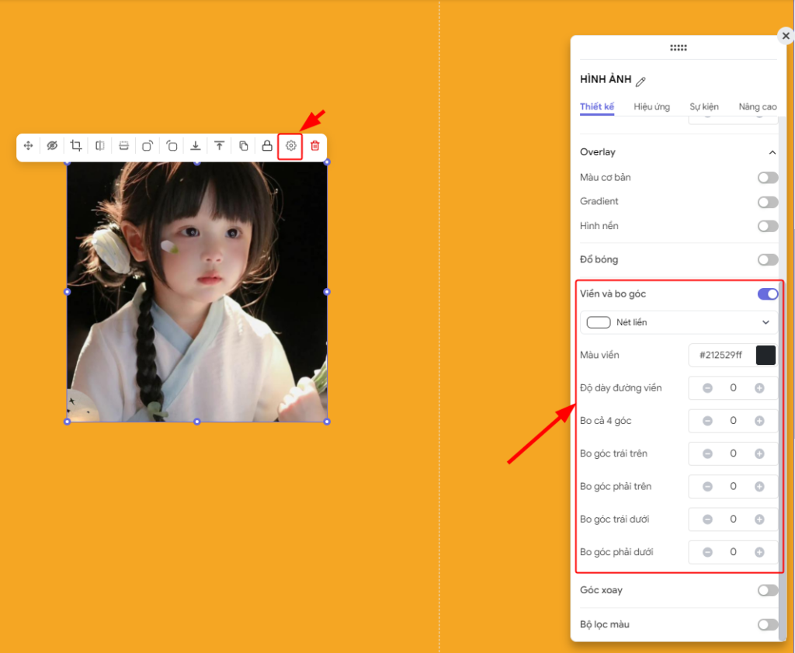This screenshot has height=653, width=795.
Task: Send the image to the bottom layer
Action: tap(195, 146)
